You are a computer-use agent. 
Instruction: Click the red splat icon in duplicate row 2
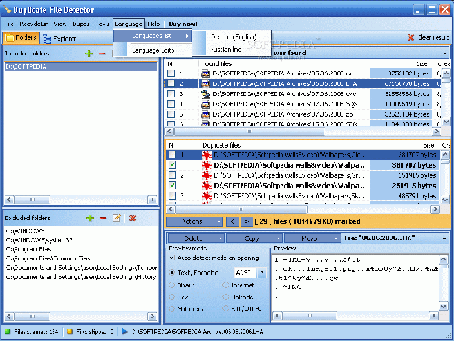tap(207, 175)
